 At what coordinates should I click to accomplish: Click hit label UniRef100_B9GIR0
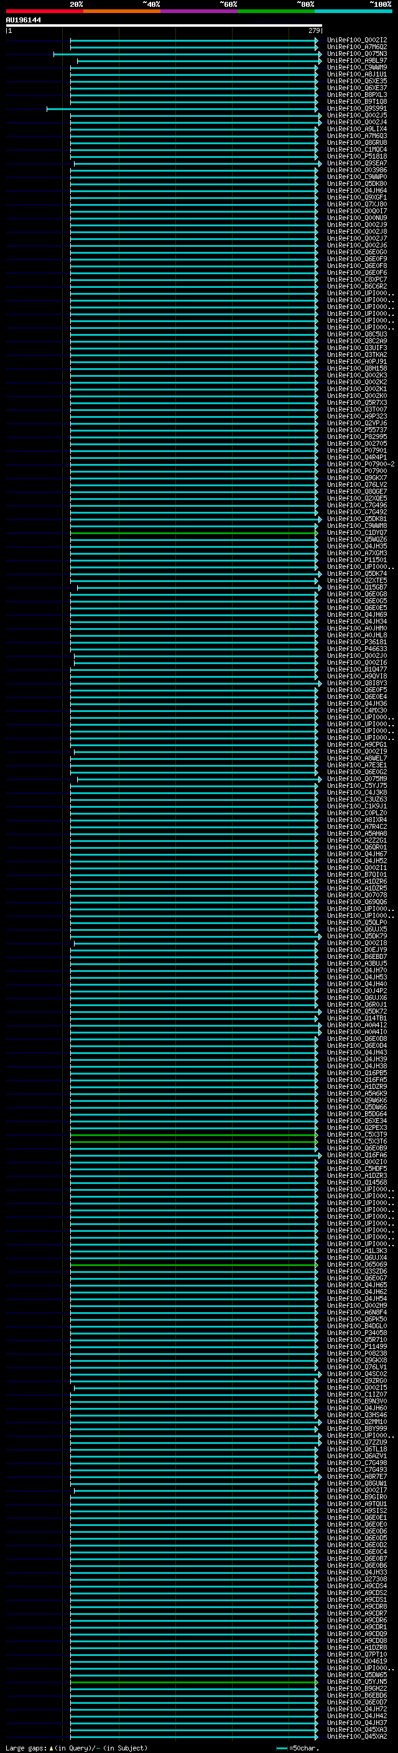pos(356,1496)
